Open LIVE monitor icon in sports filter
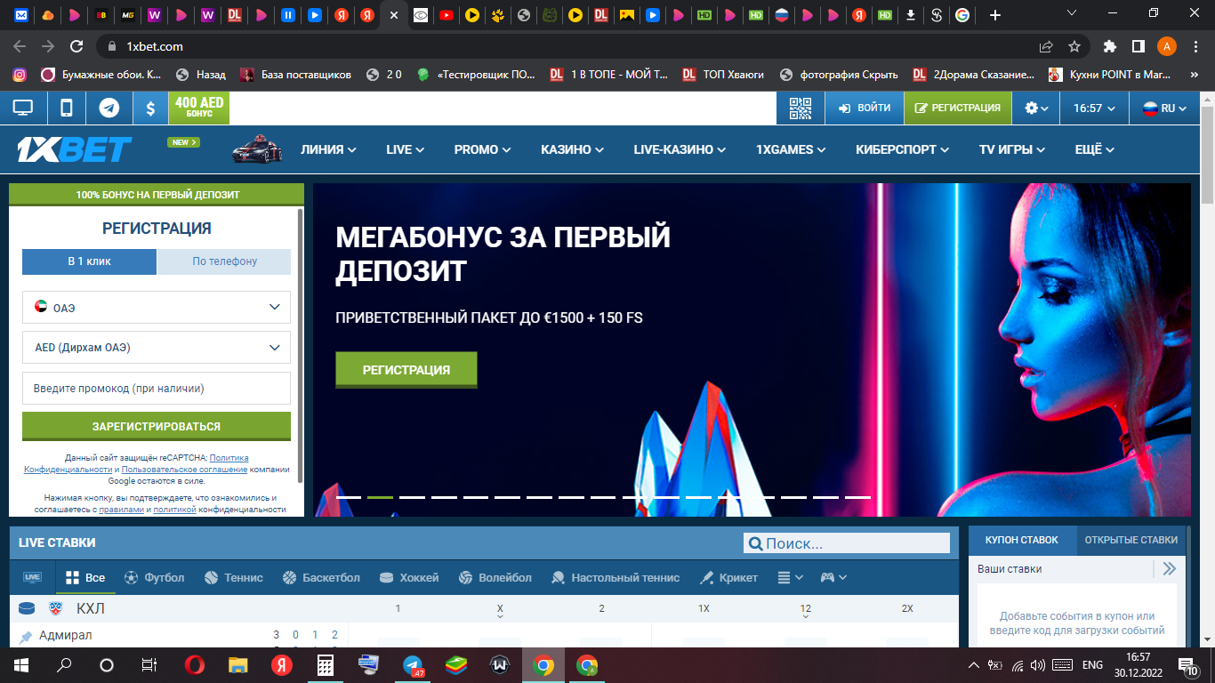The image size is (1215, 683). [32, 577]
